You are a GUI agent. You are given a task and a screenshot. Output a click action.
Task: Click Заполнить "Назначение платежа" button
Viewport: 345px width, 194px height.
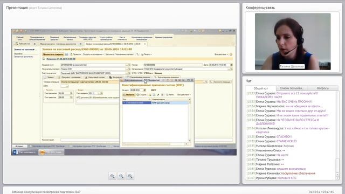point(120,54)
